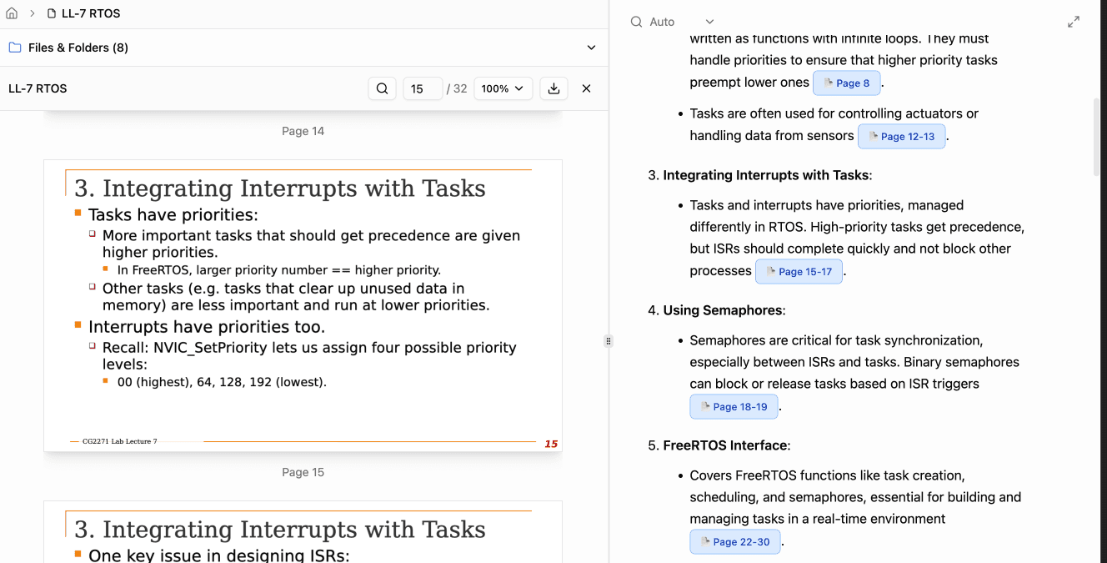Click the 'Page 14' label
Screen dimensions: 1107x563
pyautogui.click(x=303, y=131)
